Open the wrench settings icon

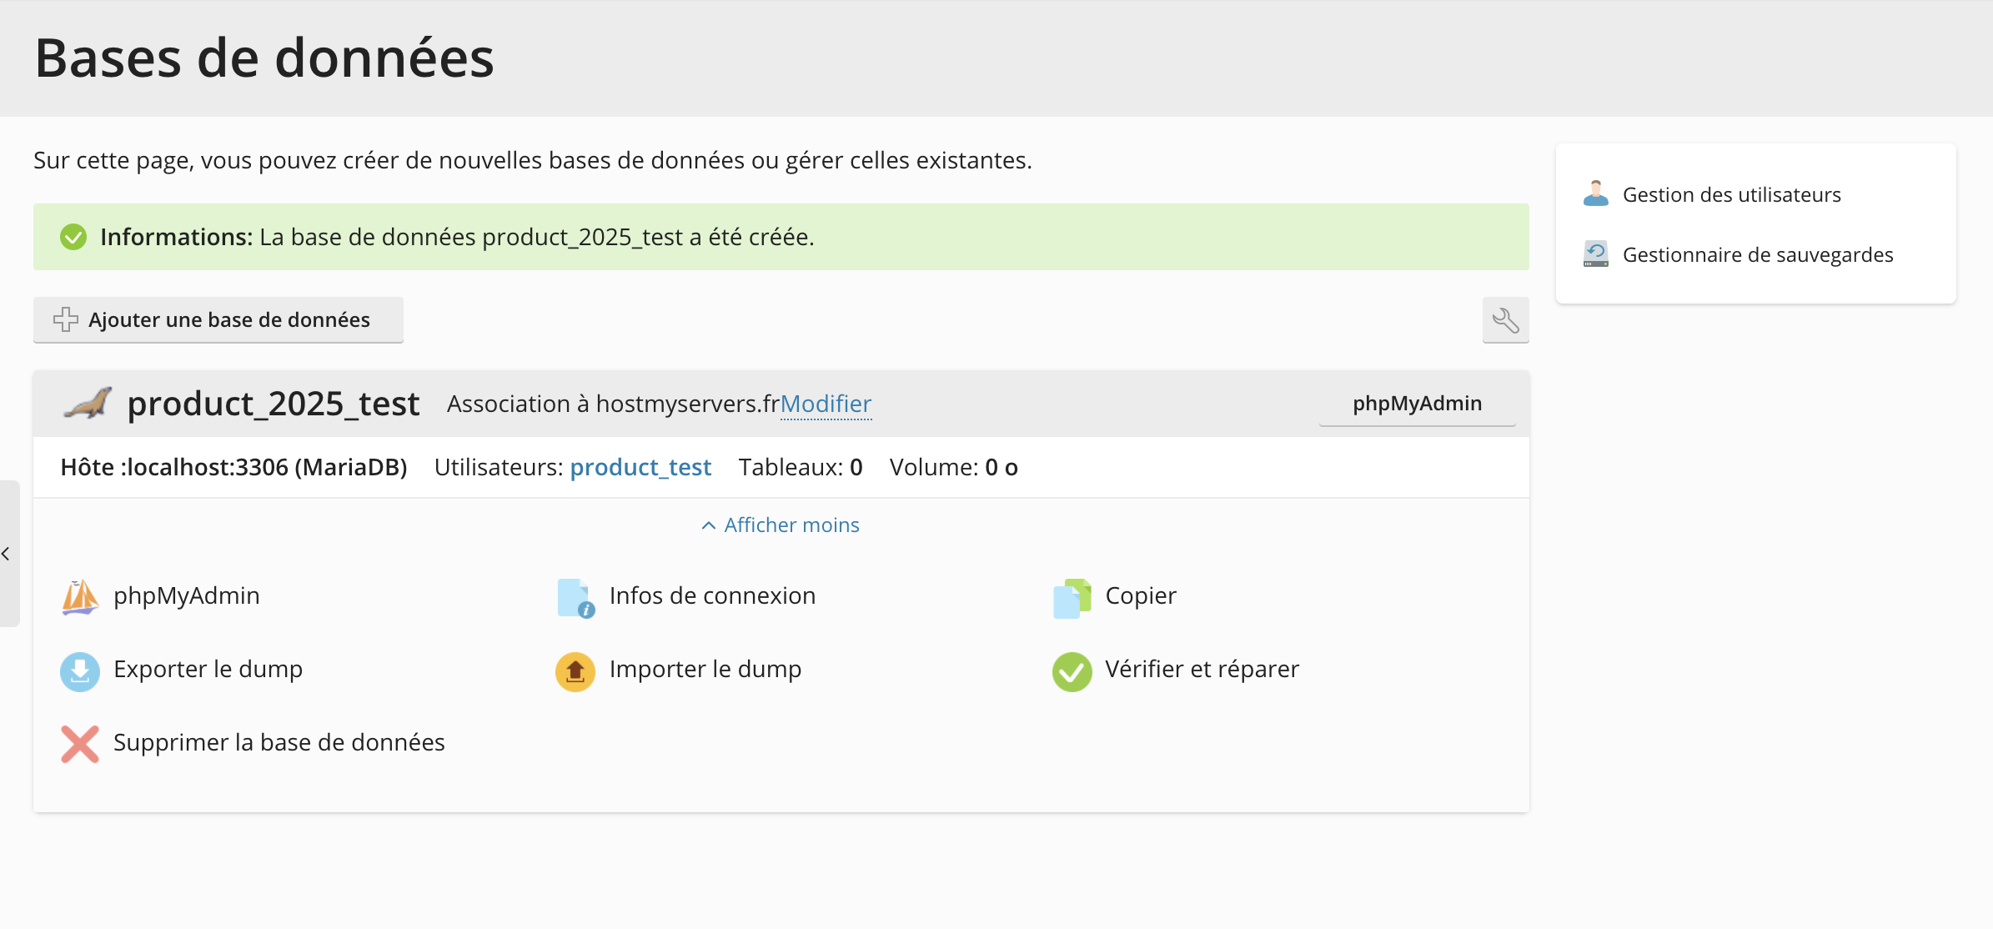coord(1504,319)
